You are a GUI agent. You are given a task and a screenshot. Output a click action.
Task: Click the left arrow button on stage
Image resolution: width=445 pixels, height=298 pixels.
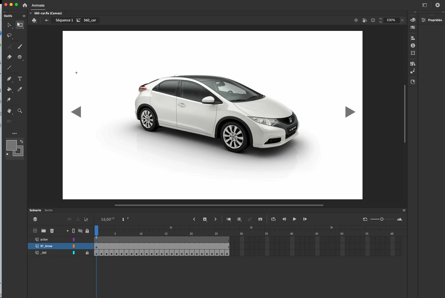point(76,112)
